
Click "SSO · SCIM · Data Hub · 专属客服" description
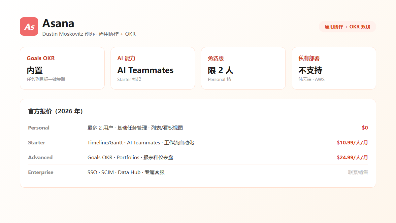pyautogui.click(x=126, y=172)
